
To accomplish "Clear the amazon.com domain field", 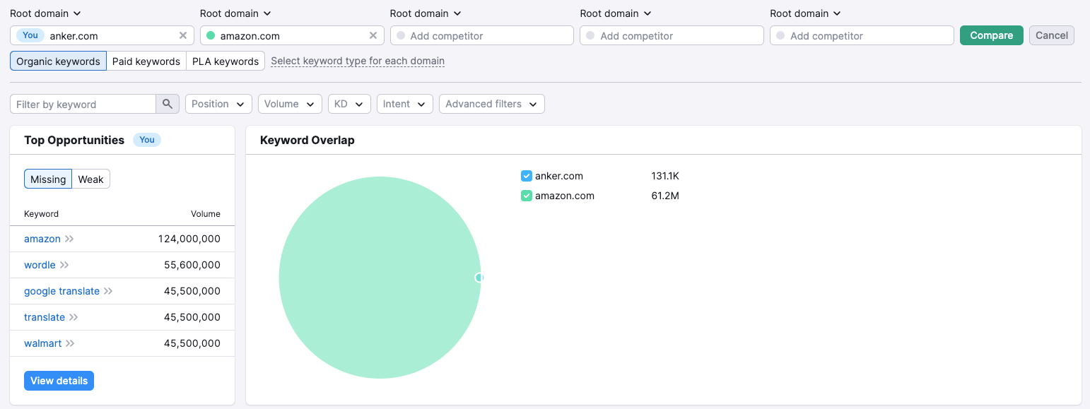I will tap(373, 35).
